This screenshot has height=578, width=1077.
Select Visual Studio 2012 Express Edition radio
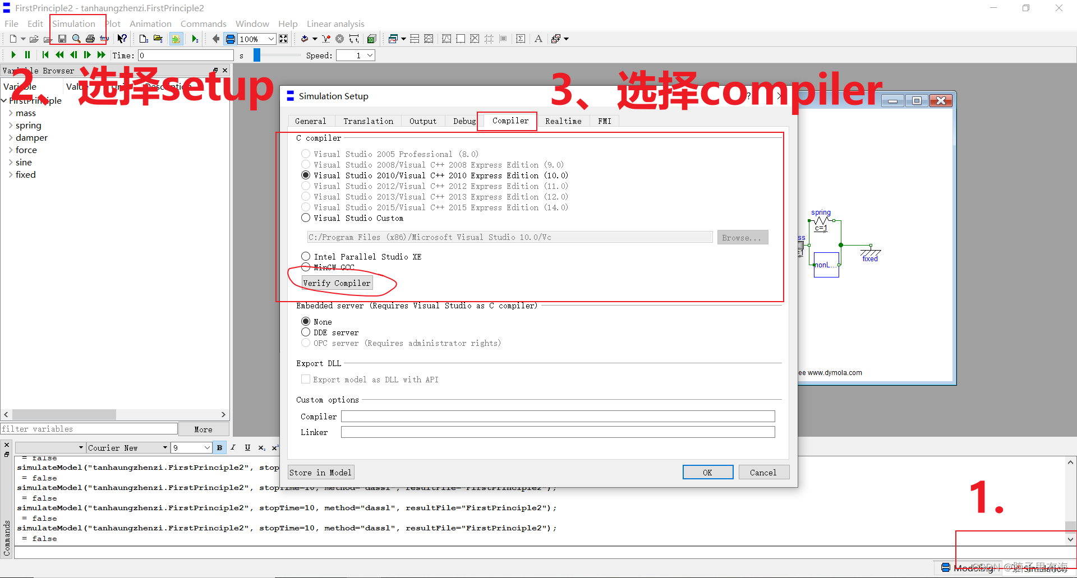tap(306, 186)
